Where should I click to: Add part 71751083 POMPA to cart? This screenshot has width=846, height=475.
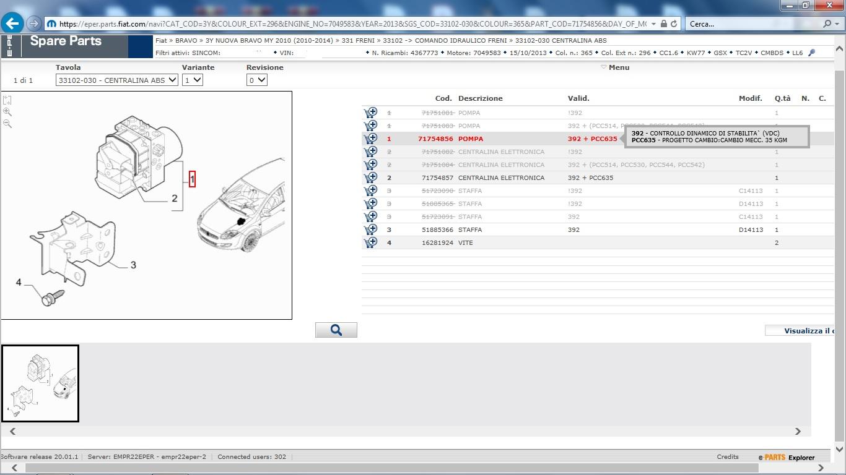370,125
